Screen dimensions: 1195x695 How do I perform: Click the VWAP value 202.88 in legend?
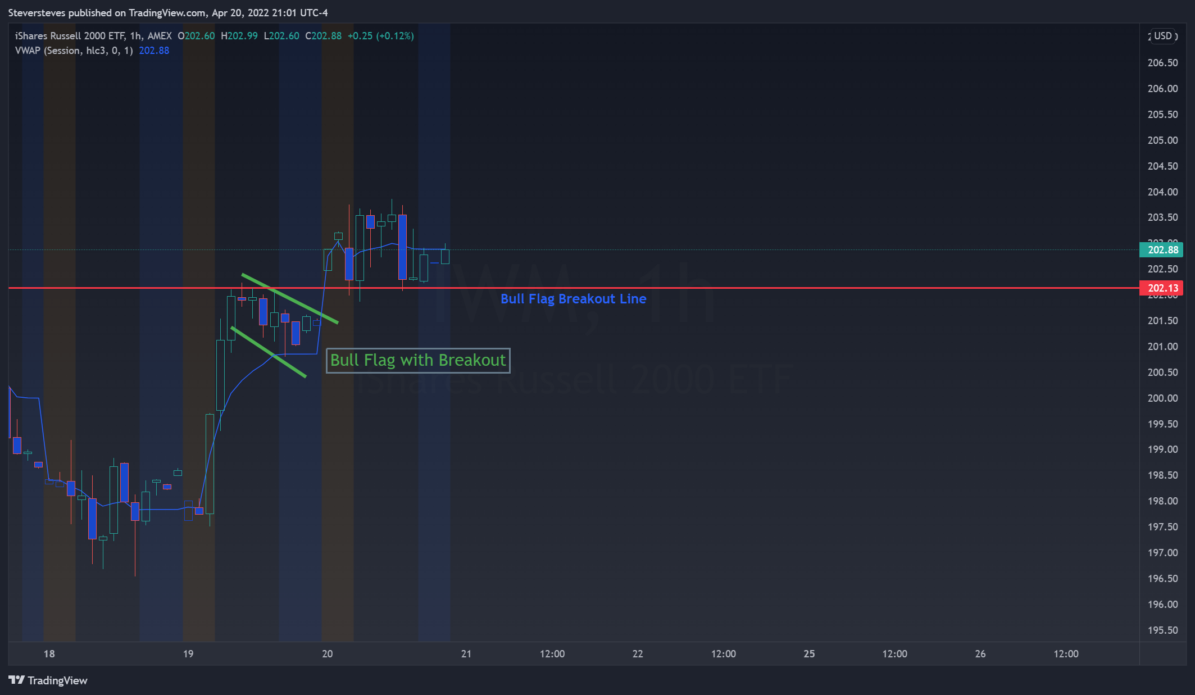click(x=154, y=51)
